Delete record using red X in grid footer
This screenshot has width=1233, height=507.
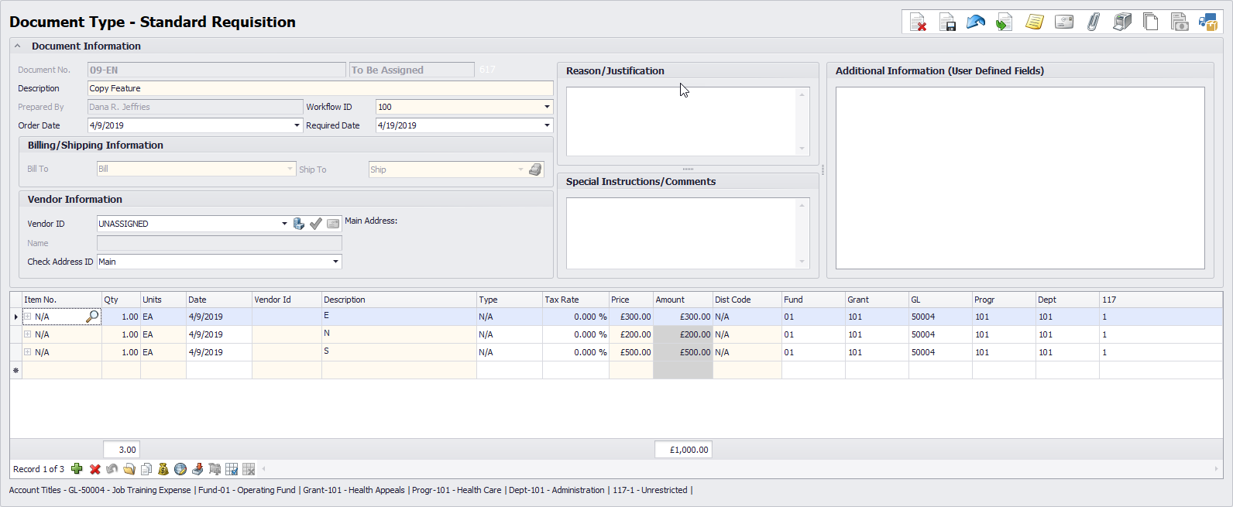tap(94, 469)
